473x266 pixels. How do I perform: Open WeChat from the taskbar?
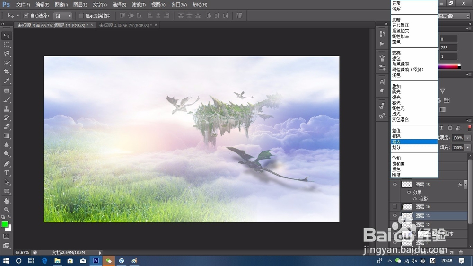[109, 261]
